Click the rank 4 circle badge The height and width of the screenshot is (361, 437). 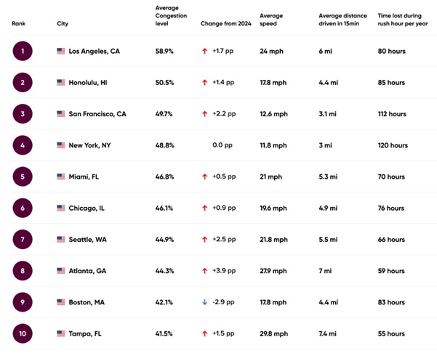click(x=23, y=145)
